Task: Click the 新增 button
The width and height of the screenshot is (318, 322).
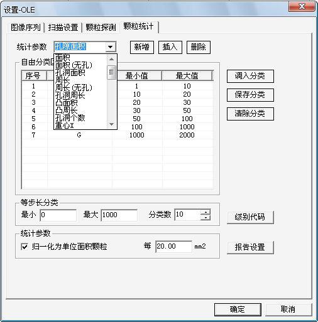Action: tap(142, 47)
